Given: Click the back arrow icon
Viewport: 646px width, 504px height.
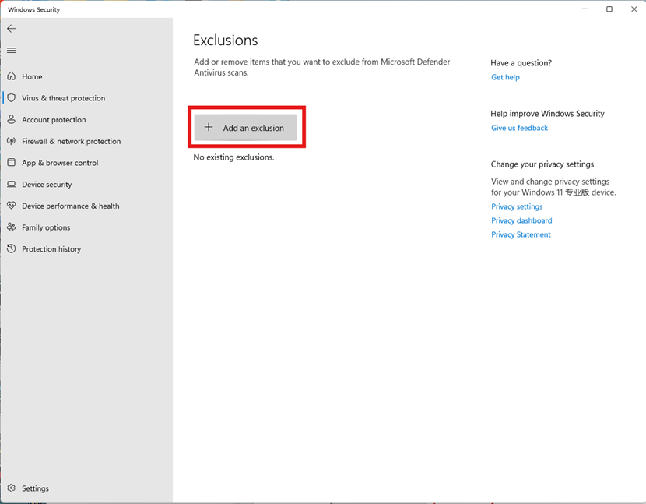Looking at the screenshot, I should click(x=12, y=29).
